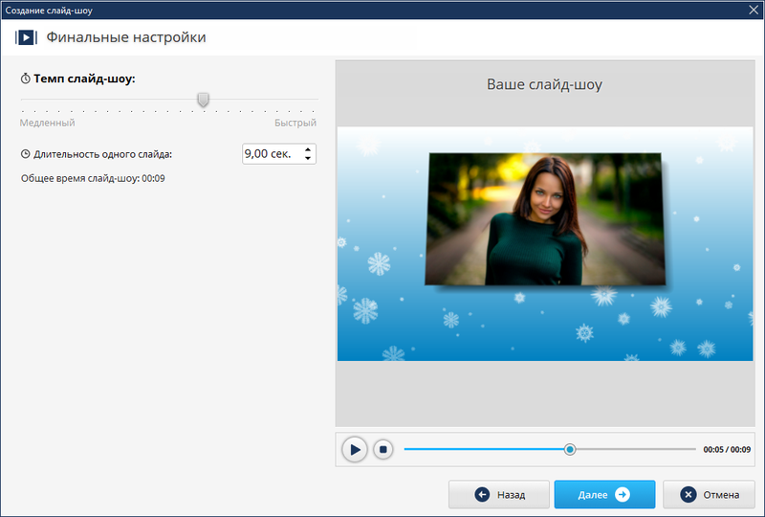Screen dimensions: 765x517
Task: Proceed with the Далее button
Action: click(x=604, y=495)
